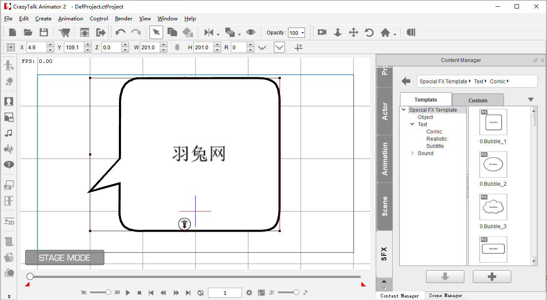547x300 pixels.
Task: Open the text bubble tool in sidebar
Action: pyautogui.click(x=9, y=165)
